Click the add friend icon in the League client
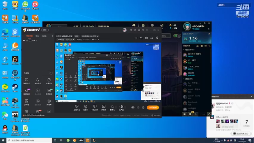The height and width of the screenshot is (143, 254). pos(197,46)
